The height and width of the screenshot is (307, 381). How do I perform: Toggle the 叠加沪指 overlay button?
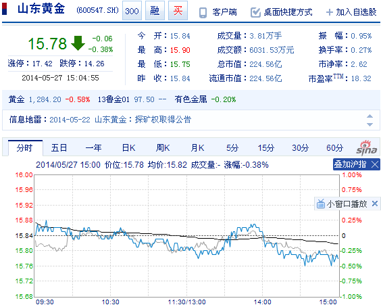(x=350, y=164)
